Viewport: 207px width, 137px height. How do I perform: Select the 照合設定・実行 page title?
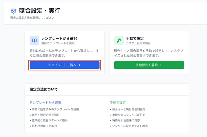coord(40,11)
